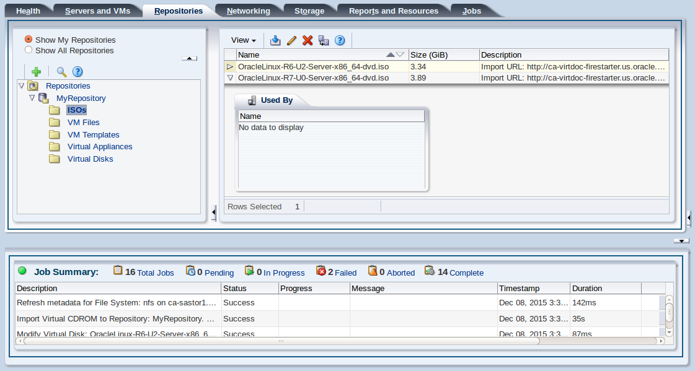Click the Import ISO icon
Viewport: 695px width, 371px height.
coord(275,40)
